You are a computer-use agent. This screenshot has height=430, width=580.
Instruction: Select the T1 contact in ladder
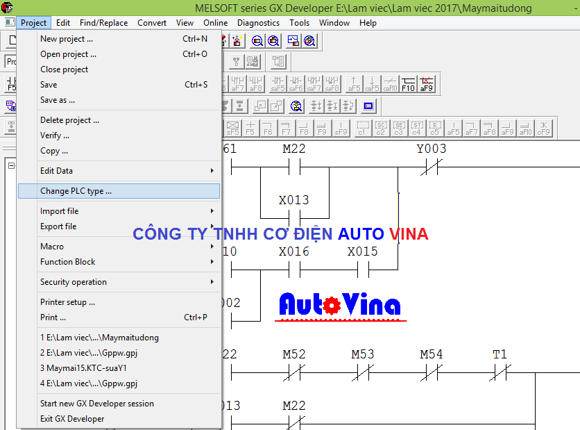500,372
